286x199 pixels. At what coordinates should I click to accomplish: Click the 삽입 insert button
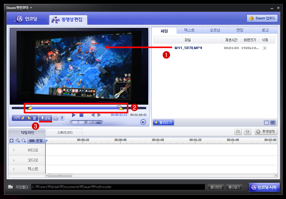(46, 118)
